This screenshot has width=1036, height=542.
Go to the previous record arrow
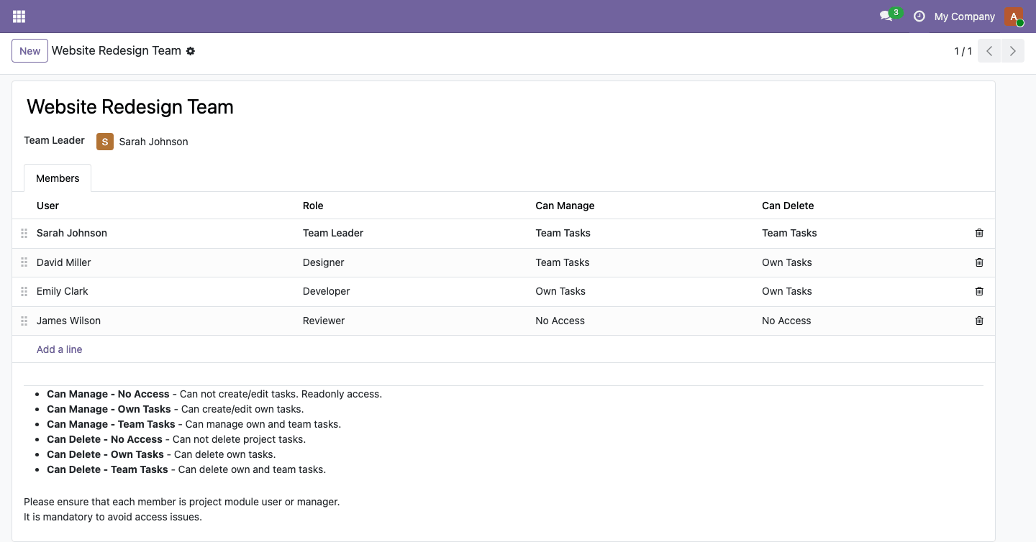989,51
